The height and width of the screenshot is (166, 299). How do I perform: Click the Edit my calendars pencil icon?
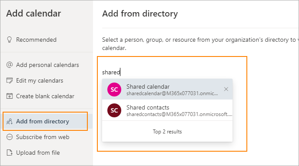10,80
